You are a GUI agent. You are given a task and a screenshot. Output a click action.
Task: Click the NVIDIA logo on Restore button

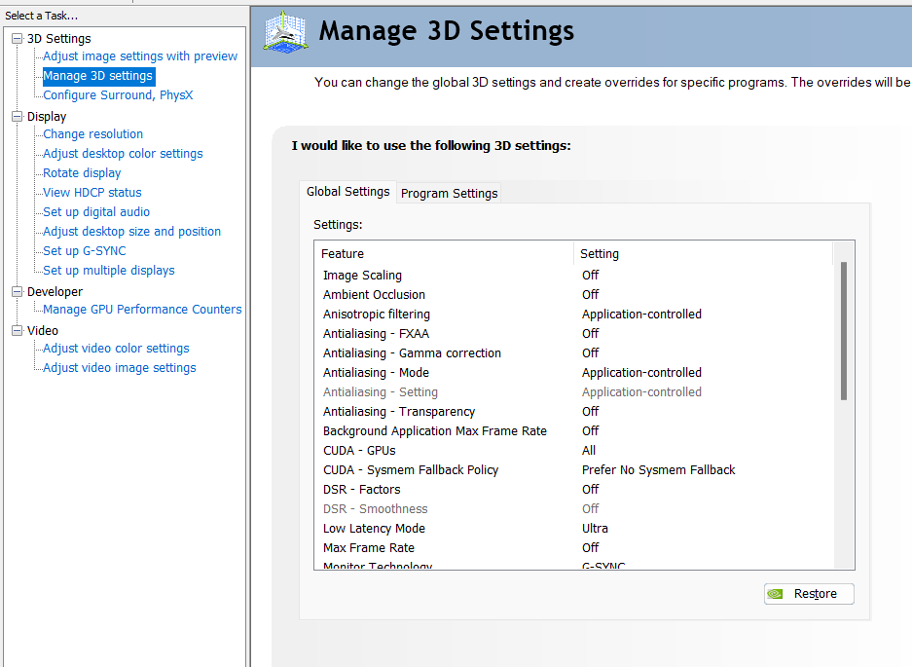click(776, 594)
